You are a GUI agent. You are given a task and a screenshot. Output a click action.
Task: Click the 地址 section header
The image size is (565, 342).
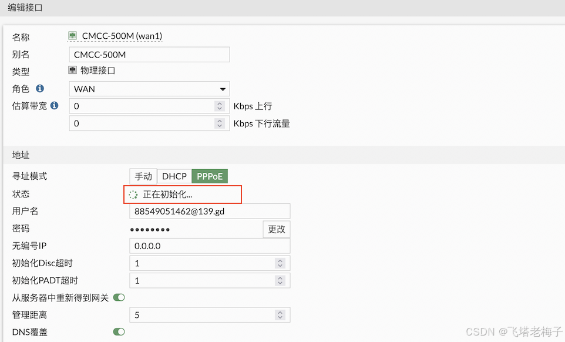pyautogui.click(x=21, y=155)
